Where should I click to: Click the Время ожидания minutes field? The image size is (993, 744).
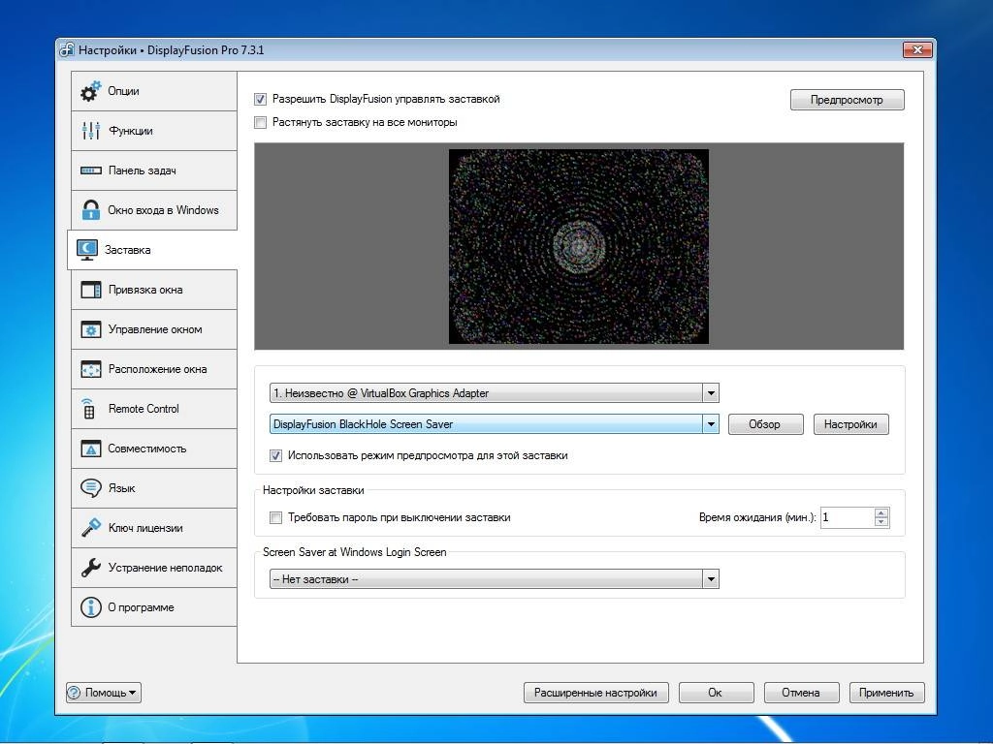pos(848,517)
